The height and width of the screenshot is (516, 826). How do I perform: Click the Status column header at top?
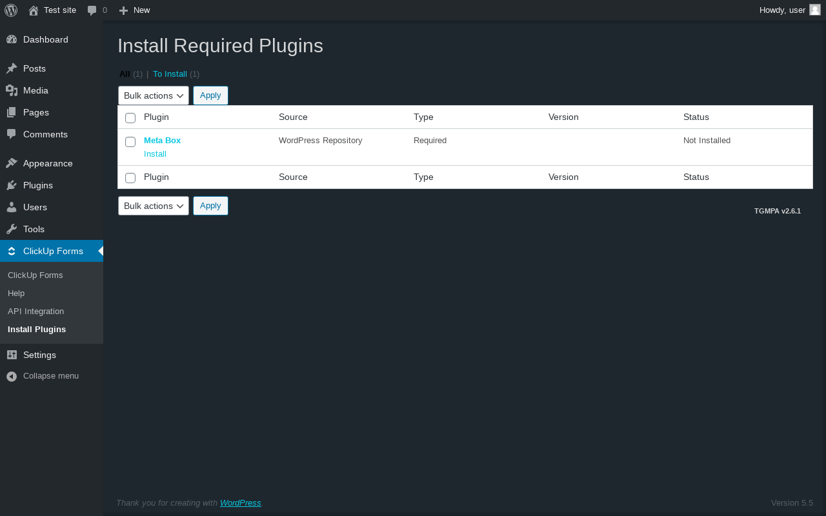click(696, 117)
